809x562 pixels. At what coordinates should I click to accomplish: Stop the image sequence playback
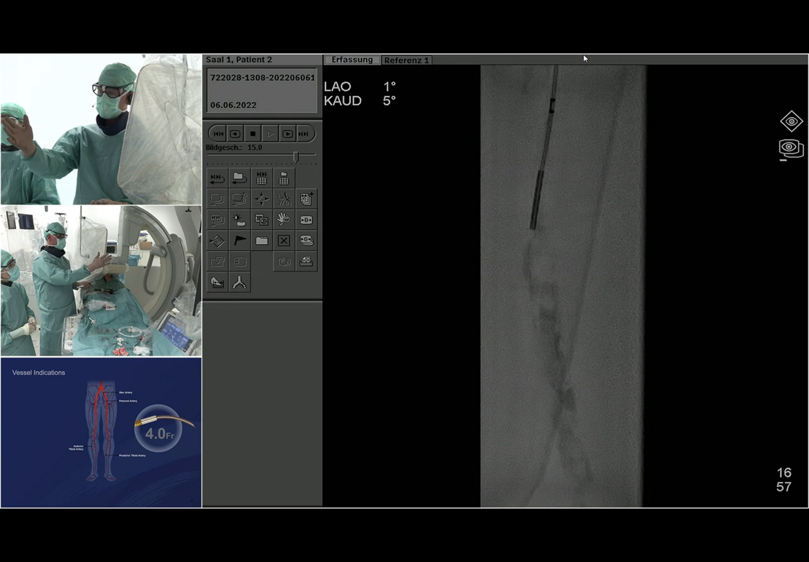(x=253, y=134)
